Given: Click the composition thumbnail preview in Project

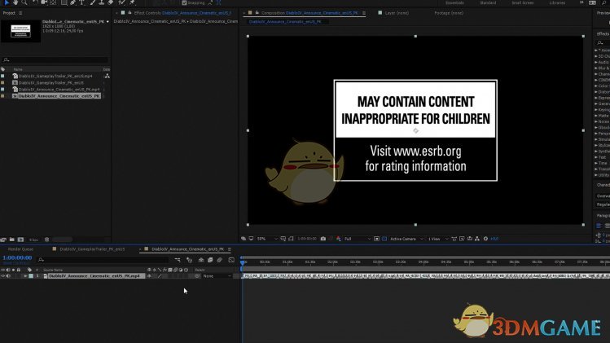Looking at the screenshot, I should tap(20, 31).
